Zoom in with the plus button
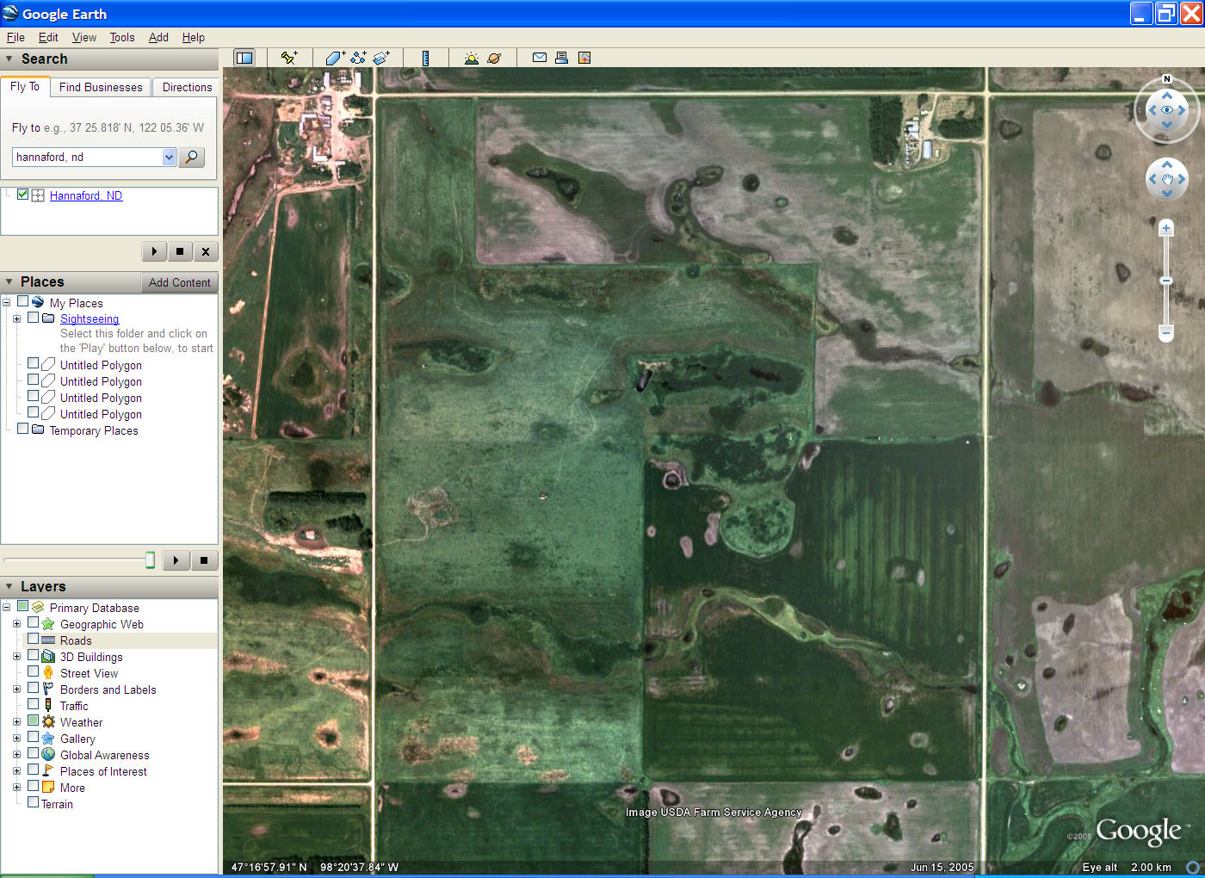 click(x=1166, y=228)
